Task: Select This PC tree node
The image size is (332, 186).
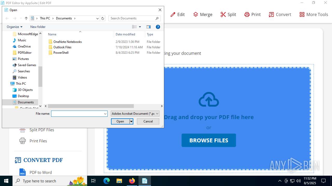Action: [x=21, y=84]
